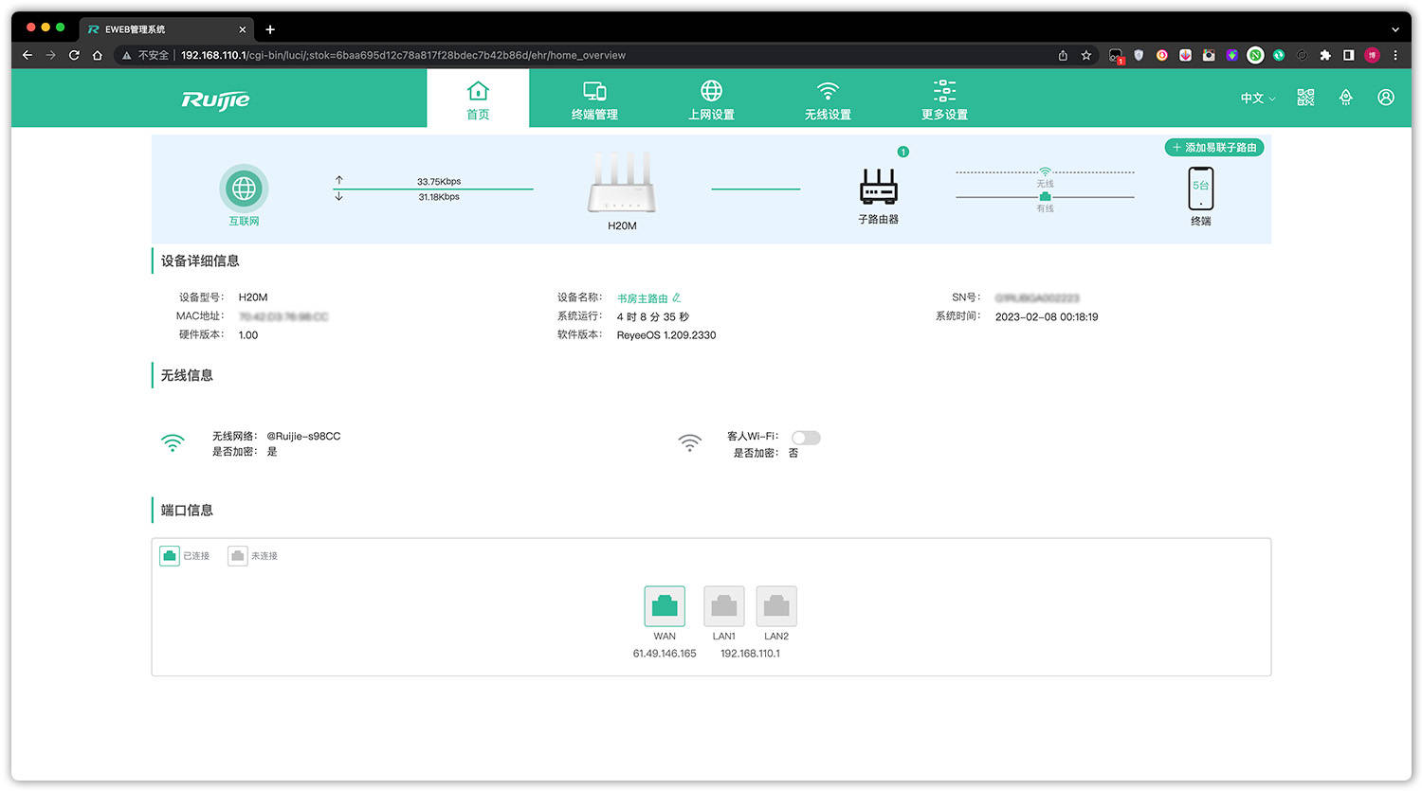Reload the page
The width and height of the screenshot is (1422, 791).
point(74,55)
